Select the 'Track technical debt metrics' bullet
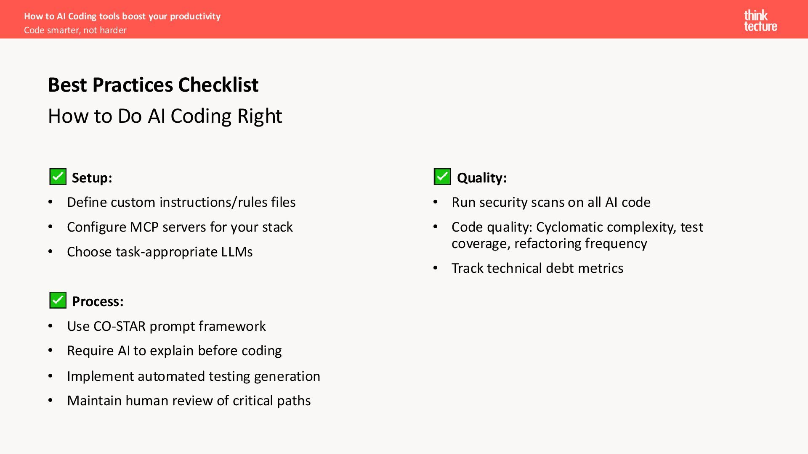Viewport: 808px width, 454px height. [x=537, y=268]
